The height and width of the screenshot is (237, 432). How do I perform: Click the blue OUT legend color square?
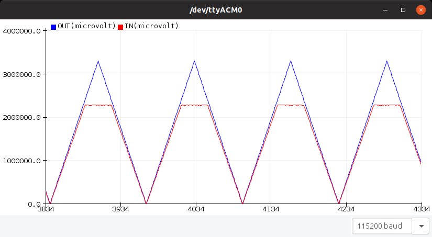53,26
